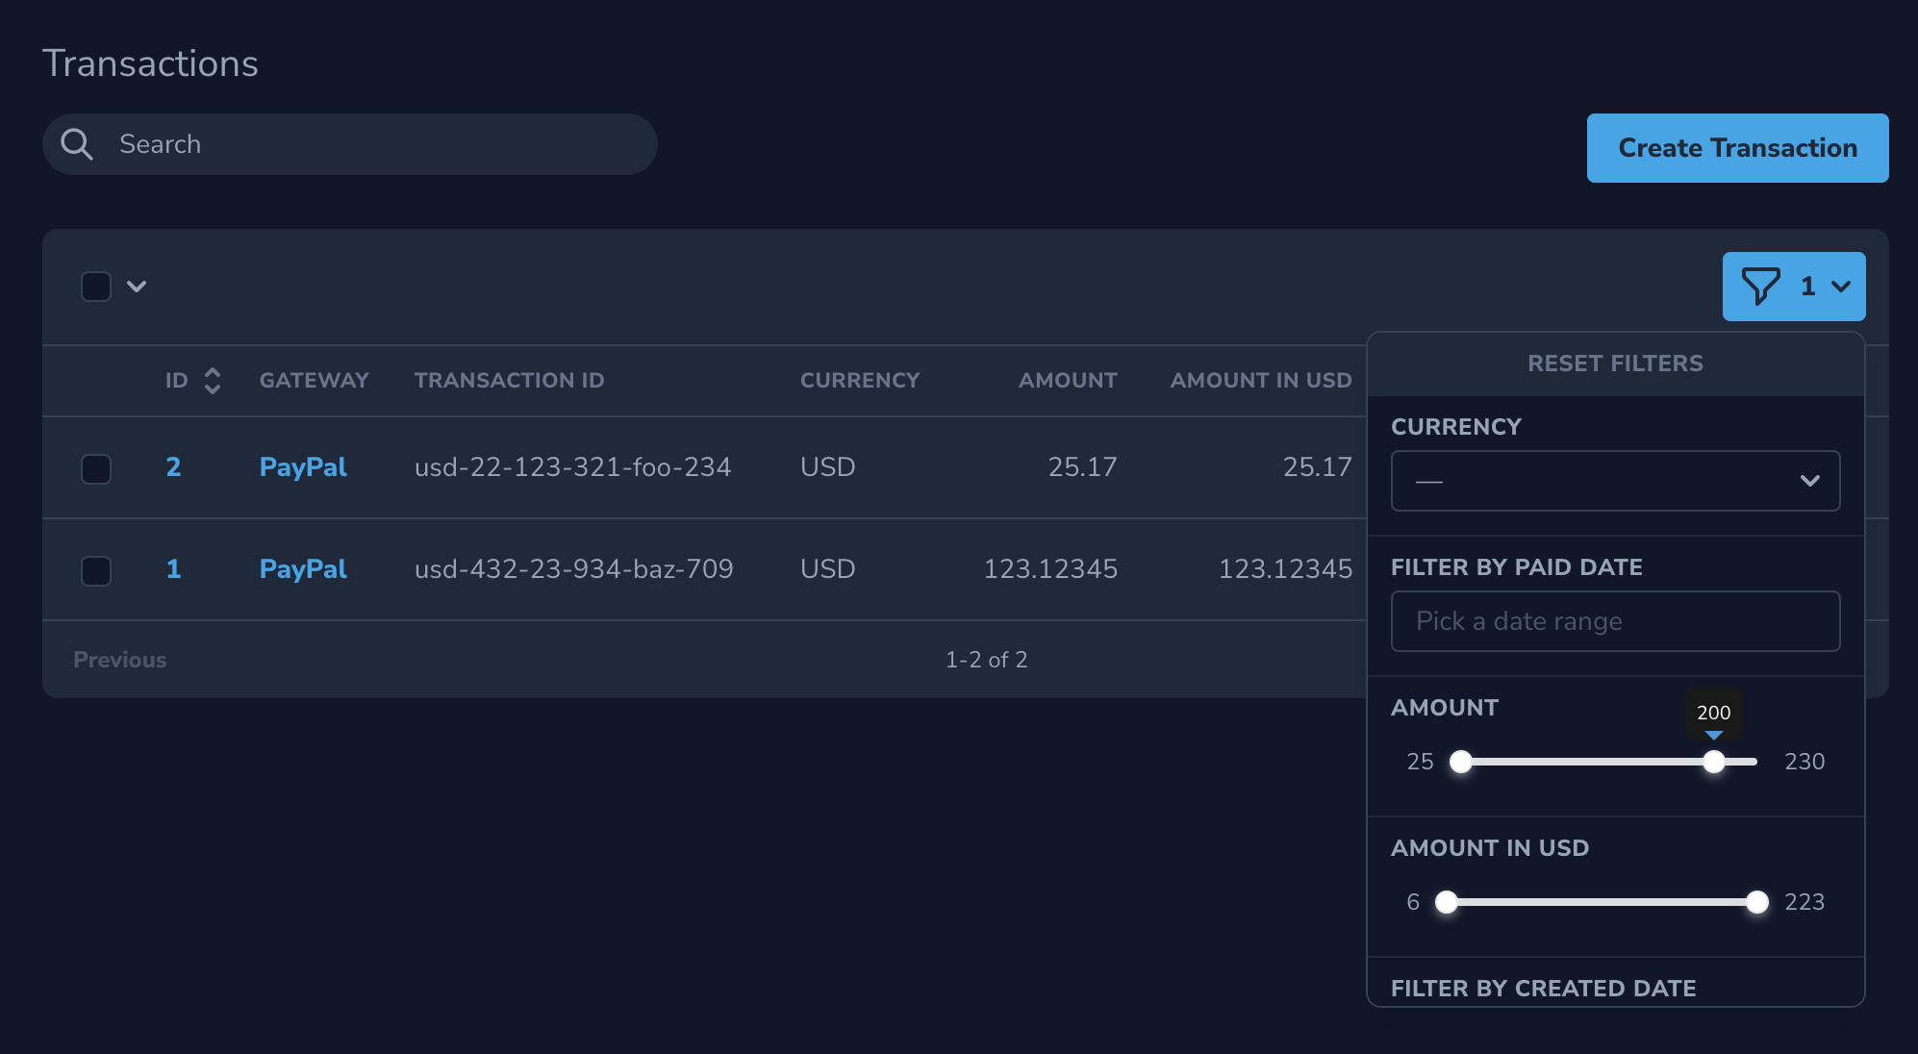Click the Amount slider lower handle at 25
The height and width of the screenshot is (1054, 1918).
[1460, 762]
